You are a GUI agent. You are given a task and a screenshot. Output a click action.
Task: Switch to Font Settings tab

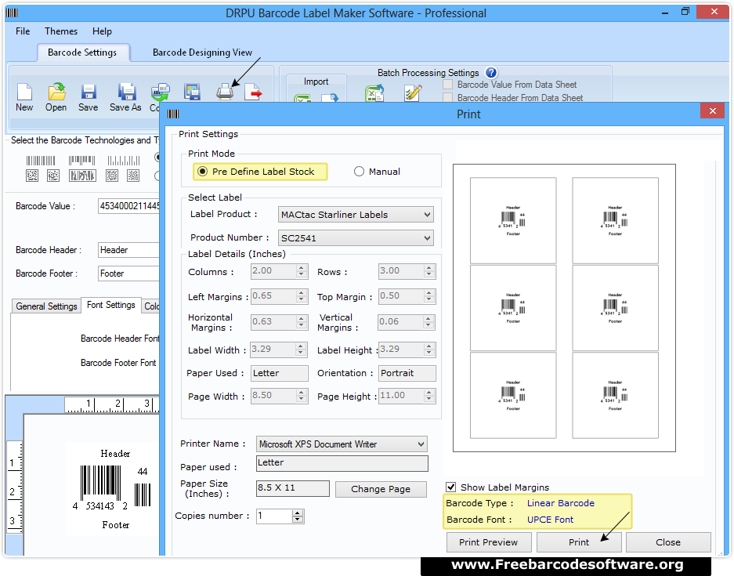point(111,305)
